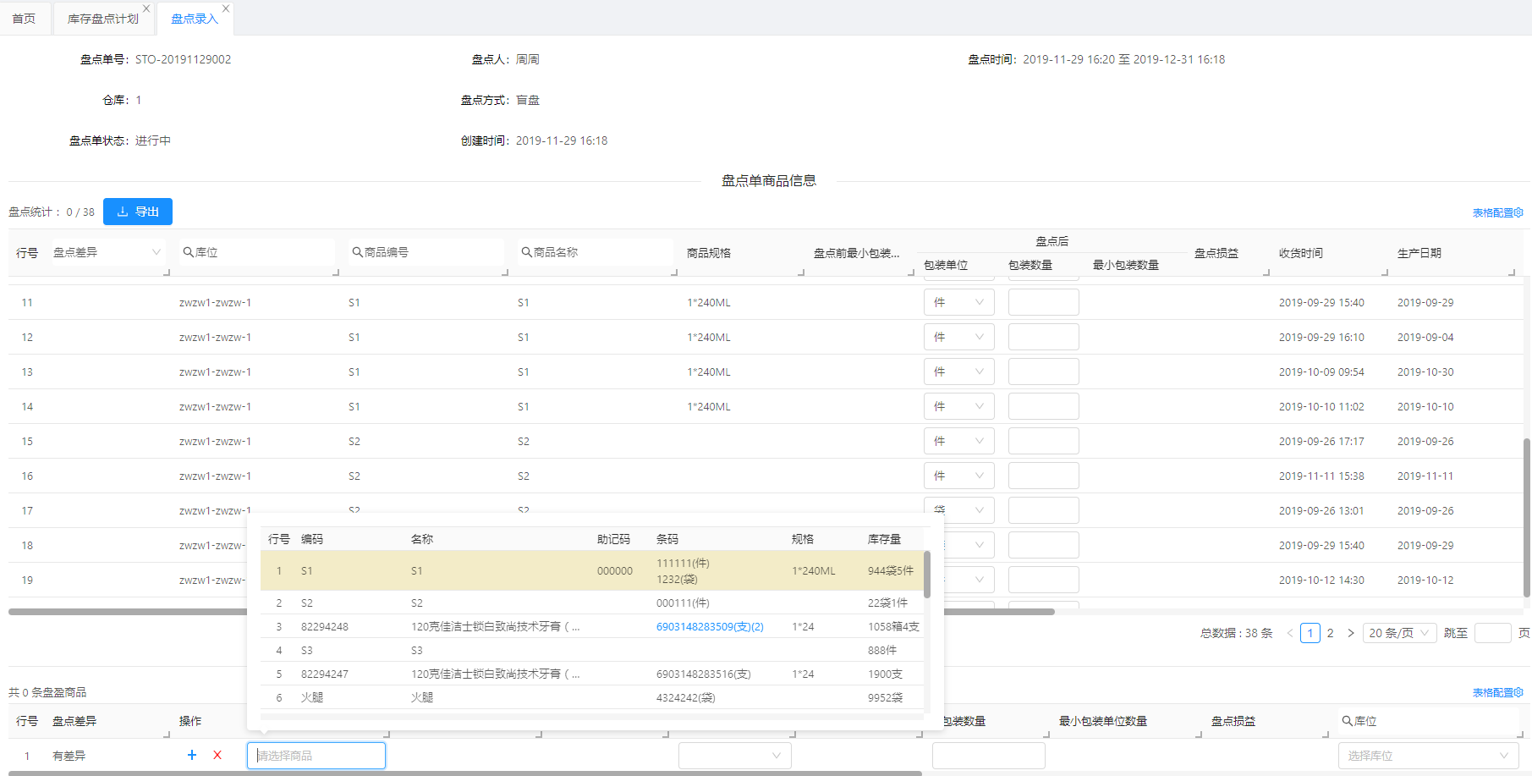Click the 库位 search field in header
The image size is (1532, 776).
pos(257,252)
